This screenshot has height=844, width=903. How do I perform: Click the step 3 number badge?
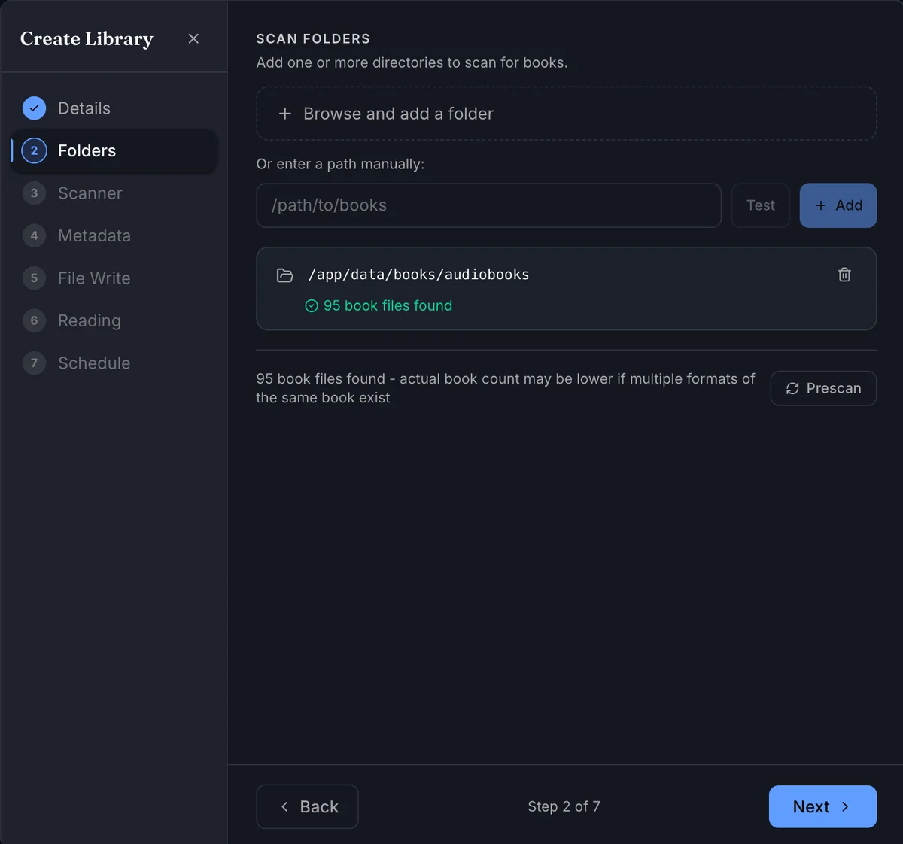(x=34, y=193)
